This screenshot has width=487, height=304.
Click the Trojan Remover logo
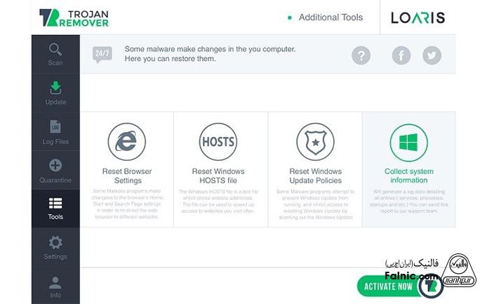pyautogui.click(x=74, y=18)
